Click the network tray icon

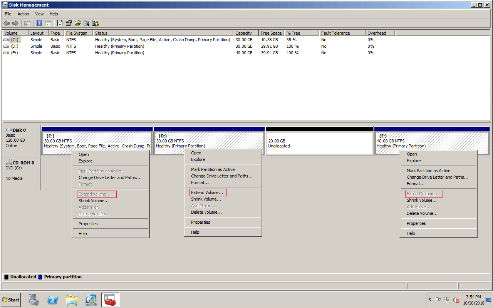coord(447,300)
